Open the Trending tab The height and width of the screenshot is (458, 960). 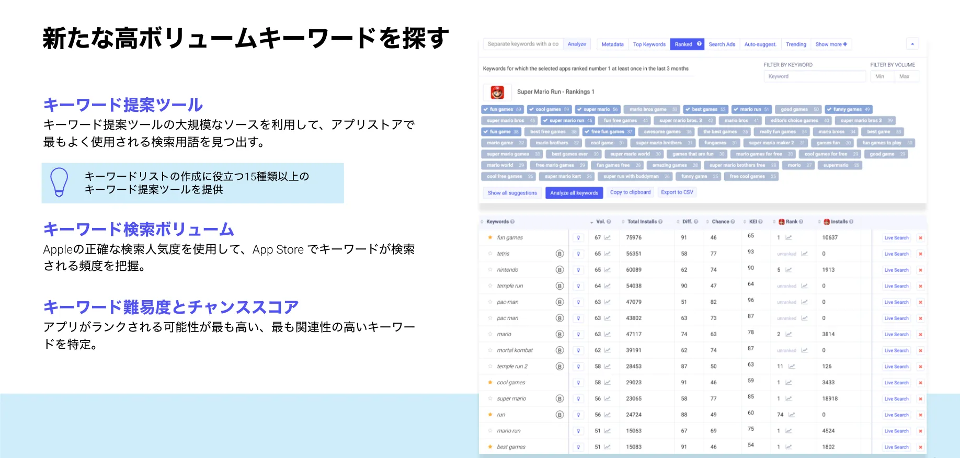(796, 44)
